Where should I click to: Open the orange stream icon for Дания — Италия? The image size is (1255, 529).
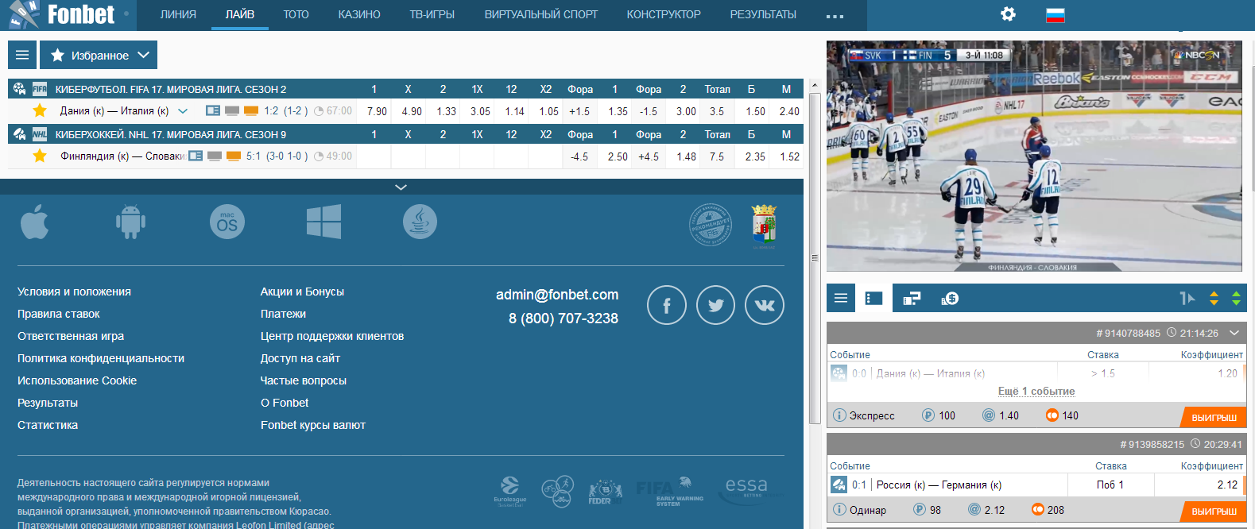pyautogui.click(x=251, y=111)
